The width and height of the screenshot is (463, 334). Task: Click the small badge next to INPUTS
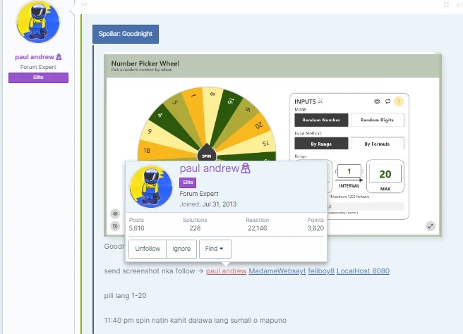click(320, 101)
